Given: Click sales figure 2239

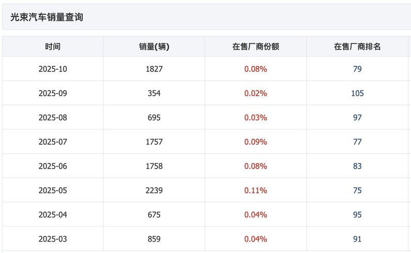Looking at the screenshot, I should pyautogui.click(x=154, y=191).
